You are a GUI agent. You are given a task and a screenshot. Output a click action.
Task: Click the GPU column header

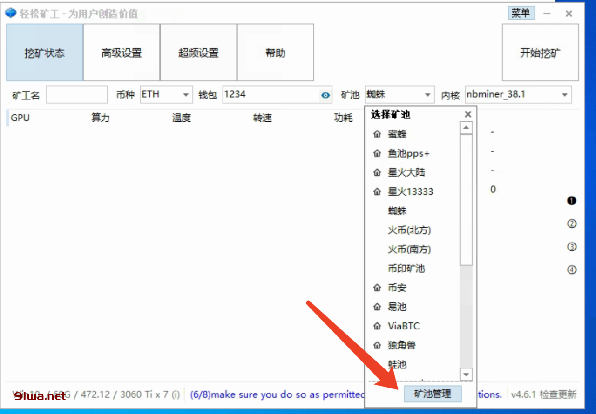(x=20, y=118)
